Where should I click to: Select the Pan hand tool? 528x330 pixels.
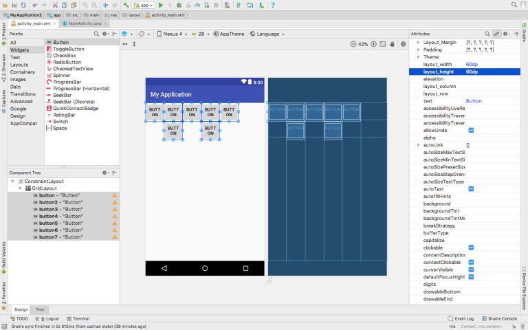tap(392, 44)
